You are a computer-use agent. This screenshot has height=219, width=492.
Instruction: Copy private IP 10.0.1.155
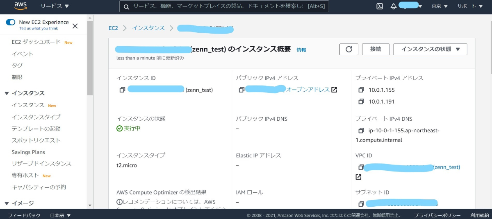(x=361, y=90)
